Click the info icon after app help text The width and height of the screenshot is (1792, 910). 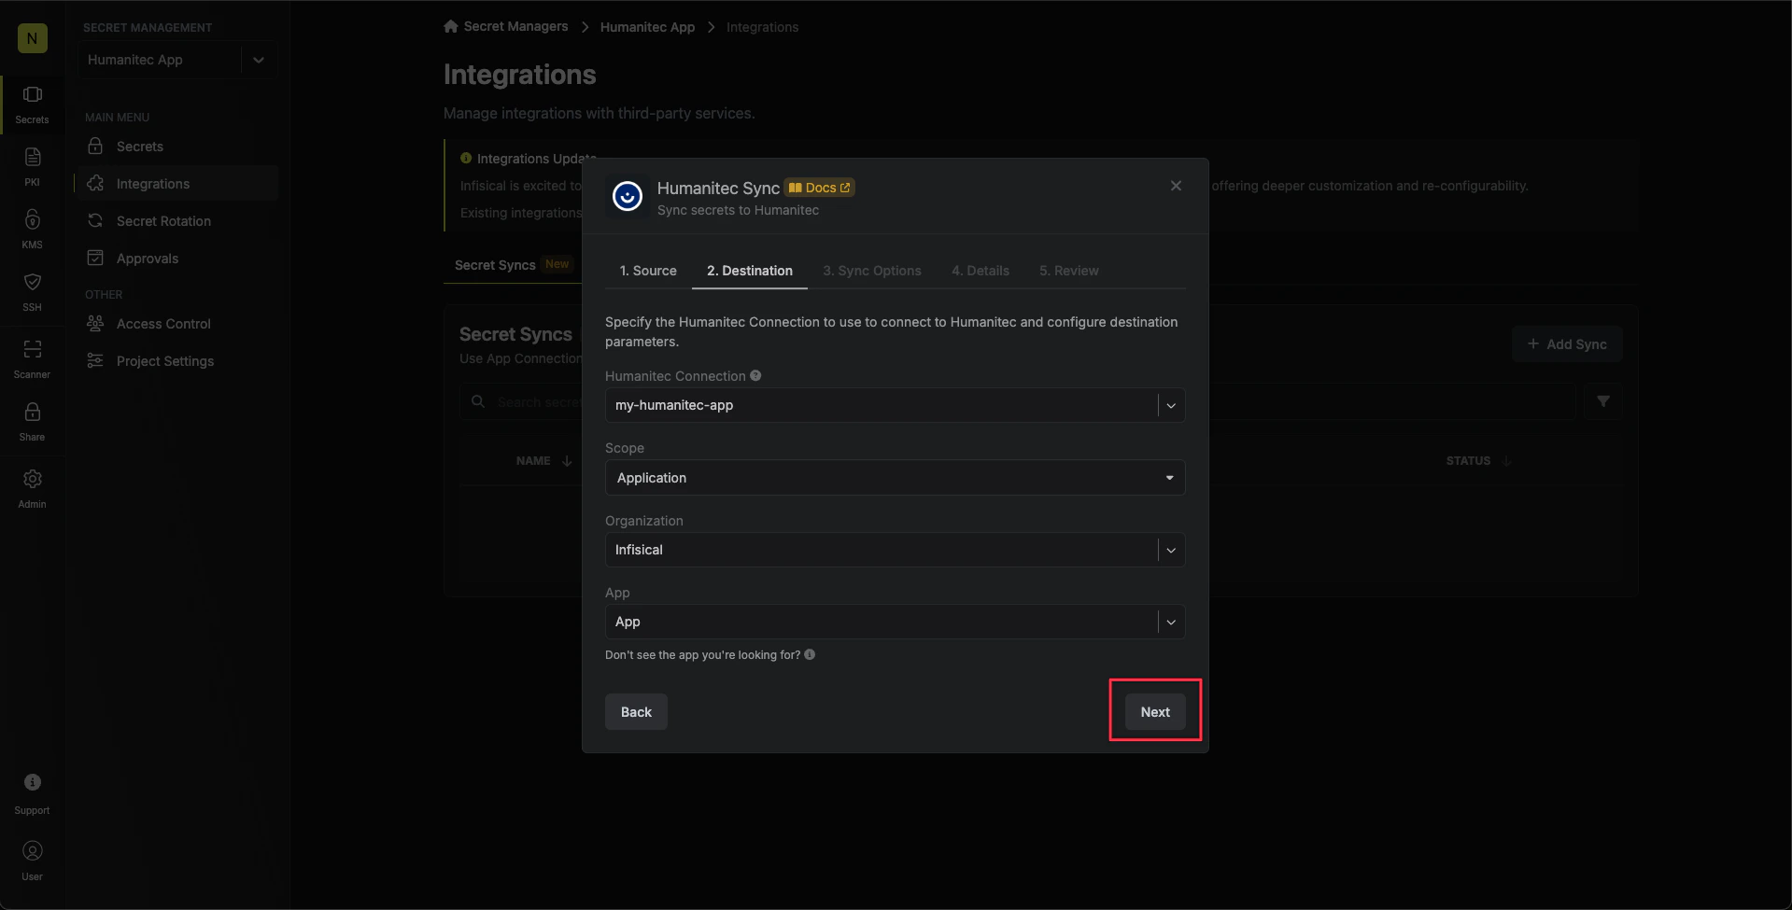[x=810, y=654]
